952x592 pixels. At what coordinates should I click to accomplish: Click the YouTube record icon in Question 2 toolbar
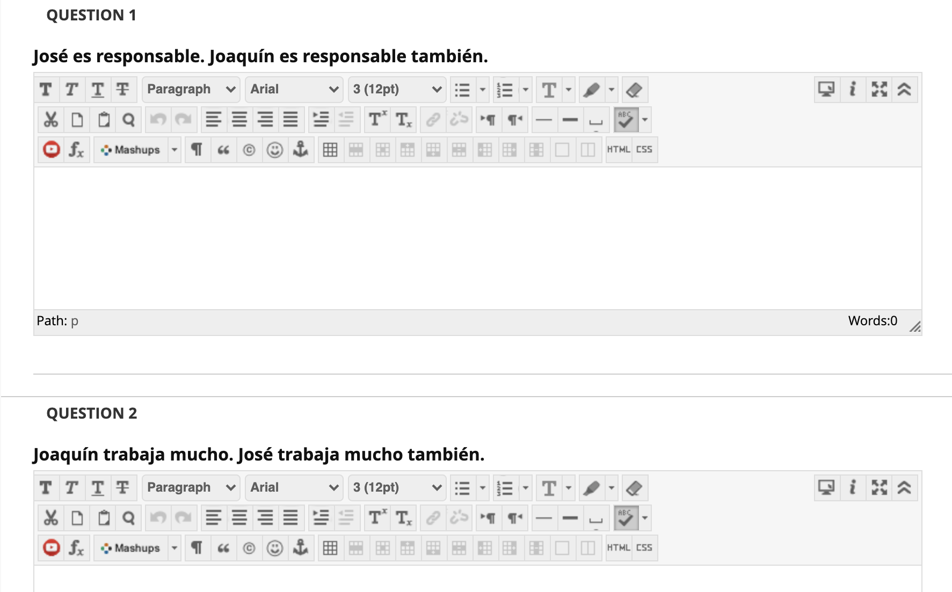click(x=52, y=548)
